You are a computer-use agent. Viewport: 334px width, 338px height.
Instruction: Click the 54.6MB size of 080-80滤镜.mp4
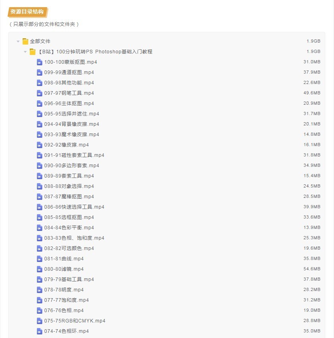312,269
